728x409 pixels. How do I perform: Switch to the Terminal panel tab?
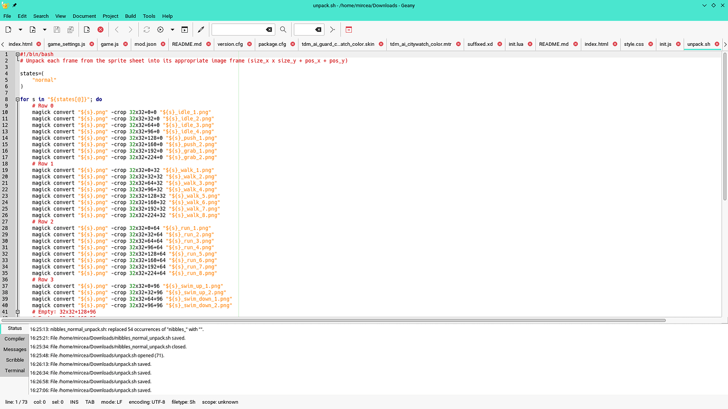click(x=15, y=371)
